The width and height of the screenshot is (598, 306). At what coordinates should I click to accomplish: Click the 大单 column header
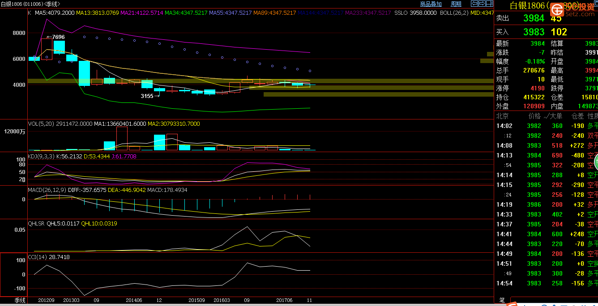coord(555,116)
